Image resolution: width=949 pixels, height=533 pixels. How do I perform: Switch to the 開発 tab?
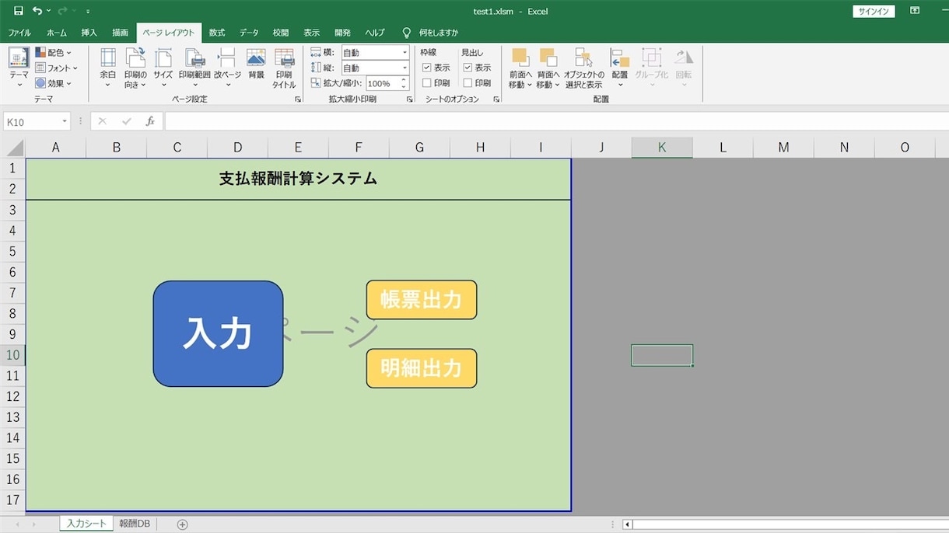343,33
